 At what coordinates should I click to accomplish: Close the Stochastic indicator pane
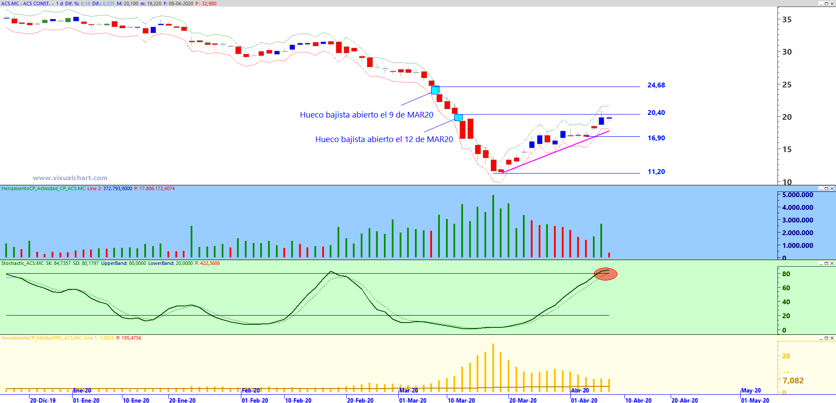point(832,263)
